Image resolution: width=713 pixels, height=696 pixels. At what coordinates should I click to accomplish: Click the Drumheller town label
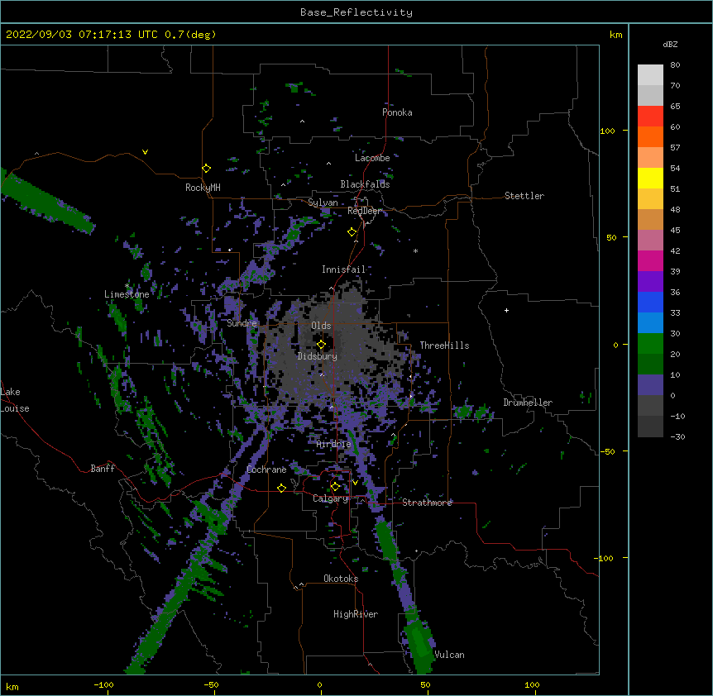point(528,403)
